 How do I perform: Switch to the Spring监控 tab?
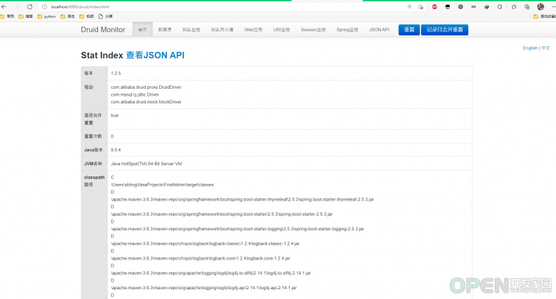point(347,30)
